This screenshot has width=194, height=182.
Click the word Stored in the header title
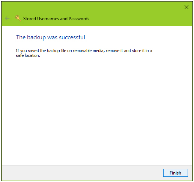click(30, 19)
